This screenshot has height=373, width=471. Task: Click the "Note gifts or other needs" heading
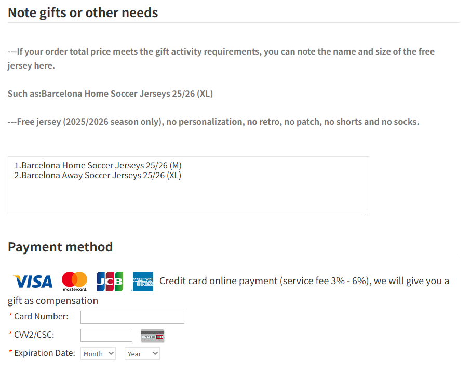(83, 12)
